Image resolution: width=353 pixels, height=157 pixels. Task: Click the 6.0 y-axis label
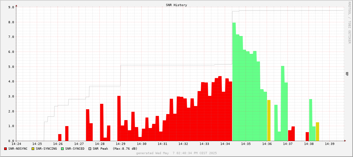click(12, 52)
